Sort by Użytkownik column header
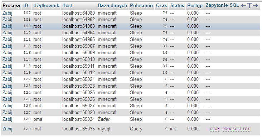This screenshot has height=139, width=262. pos(46,5)
